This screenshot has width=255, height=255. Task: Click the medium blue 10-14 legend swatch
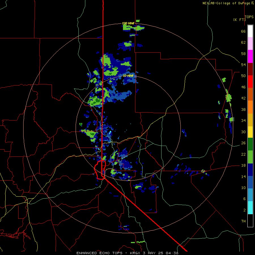tap(250, 182)
